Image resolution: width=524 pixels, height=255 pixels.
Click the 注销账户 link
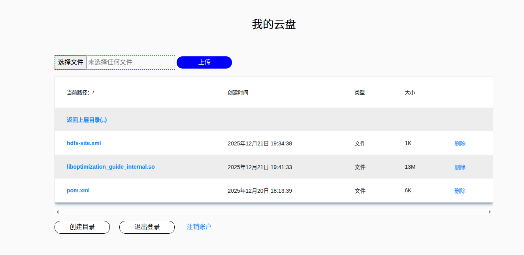point(199,227)
